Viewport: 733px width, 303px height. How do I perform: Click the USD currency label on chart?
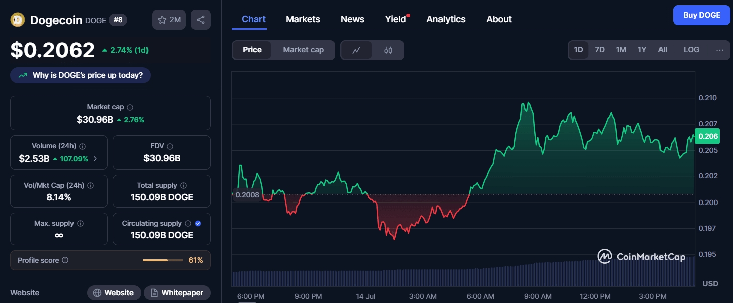[710, 284]
